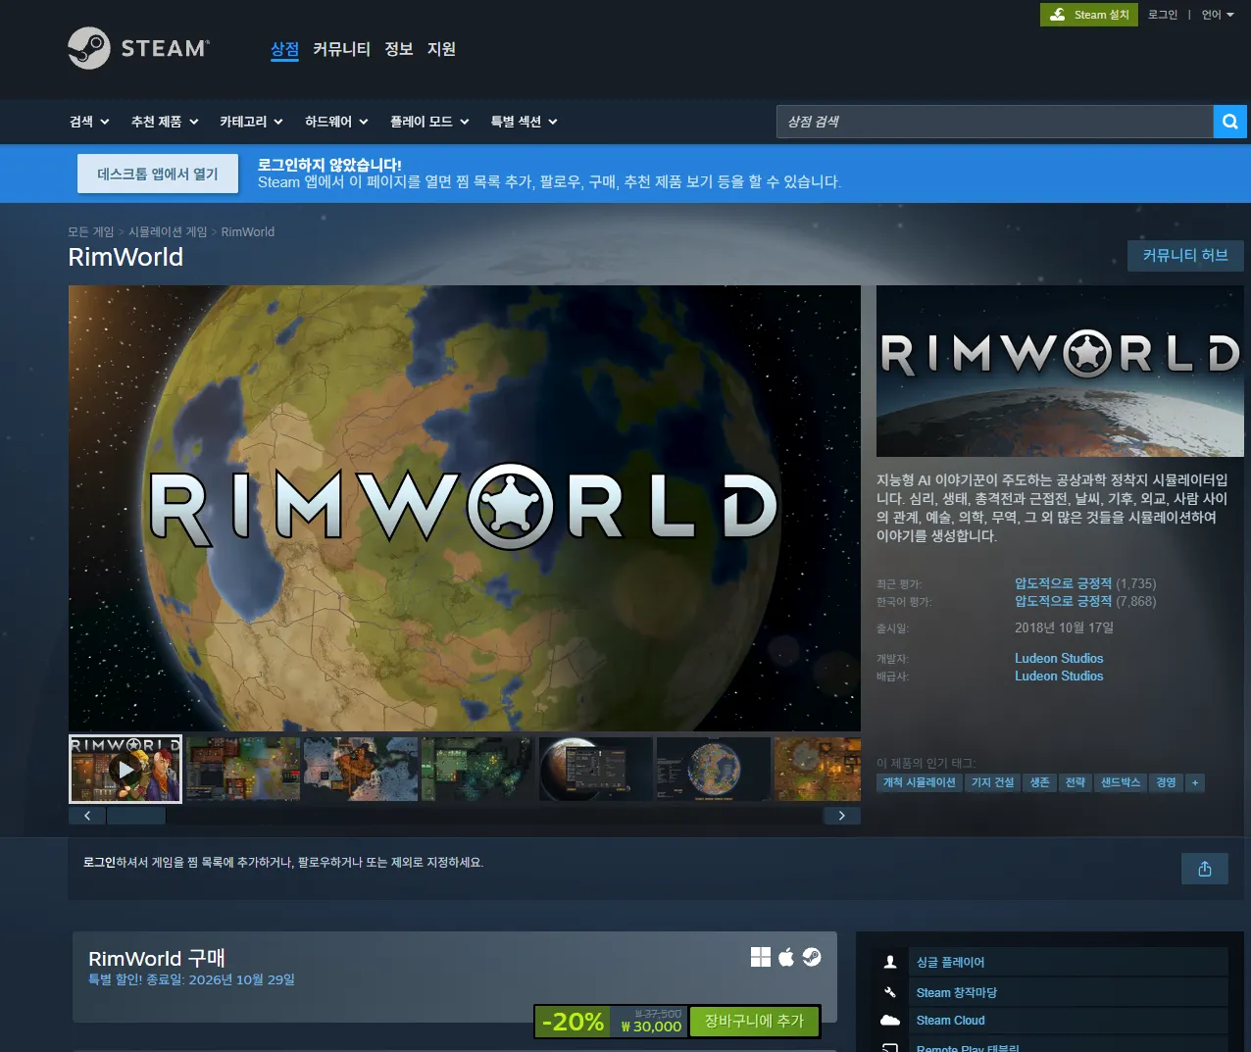Click the single player person icon
The image size is (1251, 1052).
890,962
